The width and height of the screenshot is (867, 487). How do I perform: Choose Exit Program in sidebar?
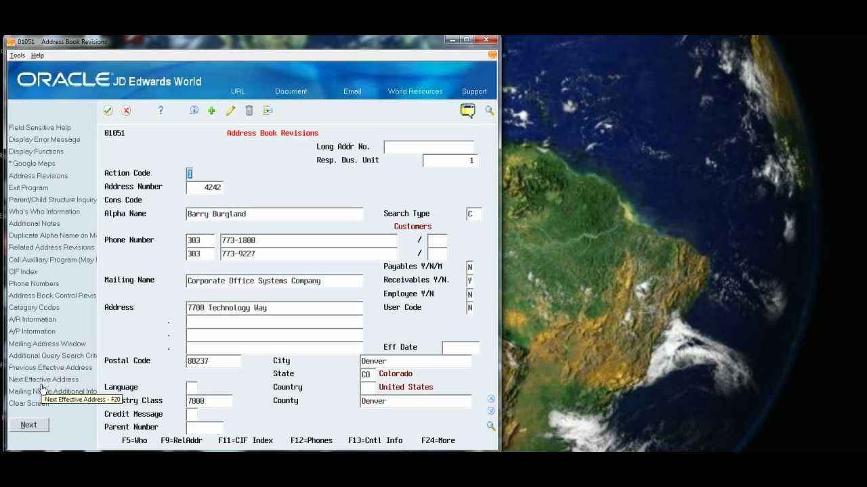click(28, 188)
